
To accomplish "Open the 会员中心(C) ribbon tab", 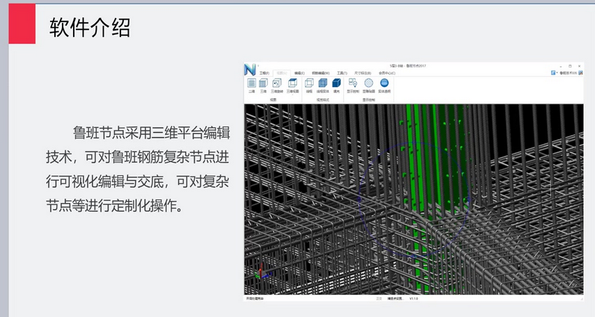I will click(x=387, y=73).
